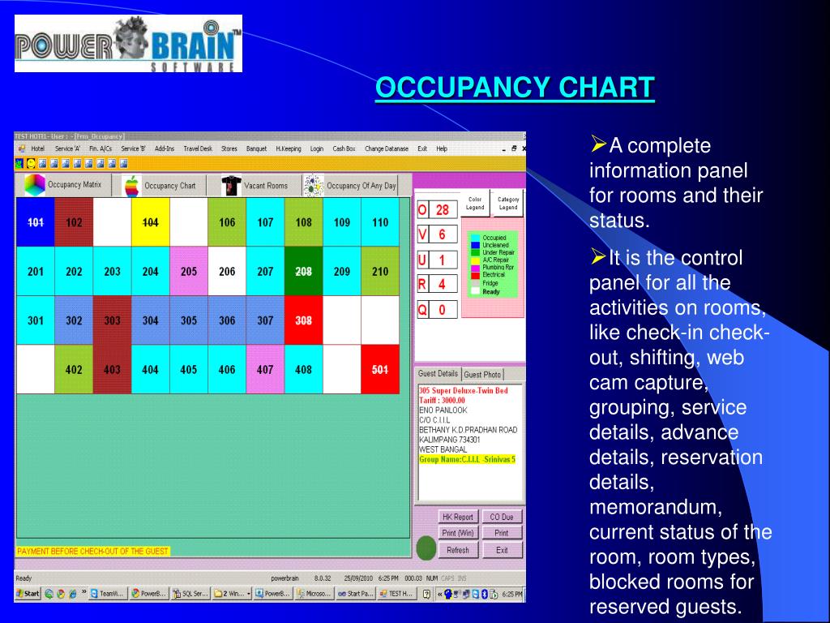Show the Color Legend
This screenshot has width=830, height=623.
pyautogui.click(x=475, y=204)
